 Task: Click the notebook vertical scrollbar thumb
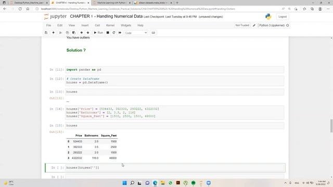point(331,126)
